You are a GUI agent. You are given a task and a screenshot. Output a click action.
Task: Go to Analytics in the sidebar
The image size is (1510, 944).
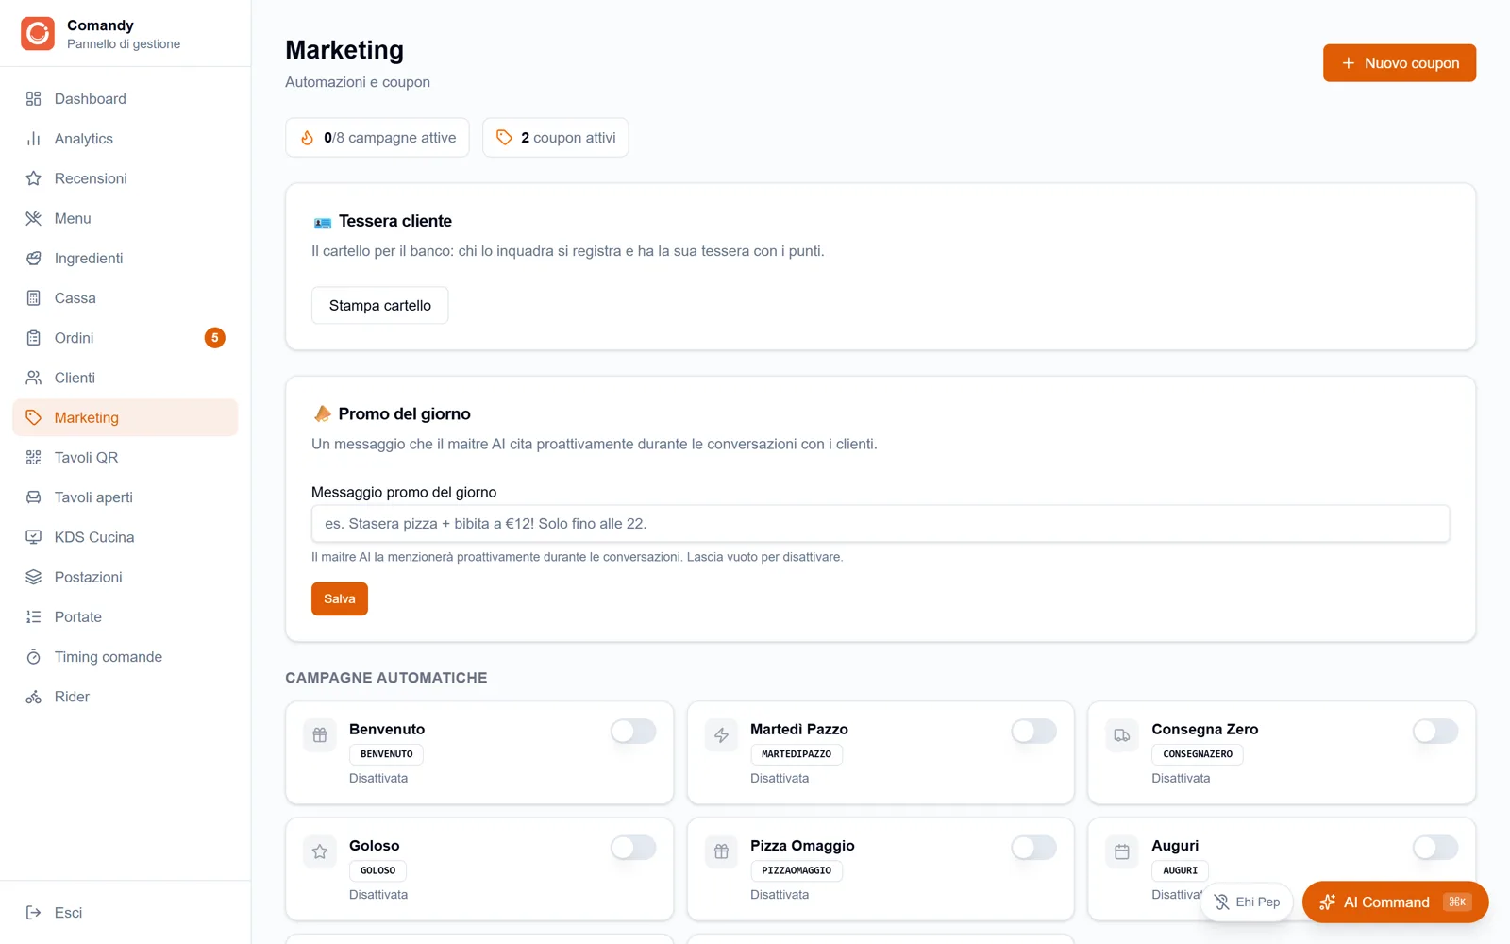pos(125,139)
